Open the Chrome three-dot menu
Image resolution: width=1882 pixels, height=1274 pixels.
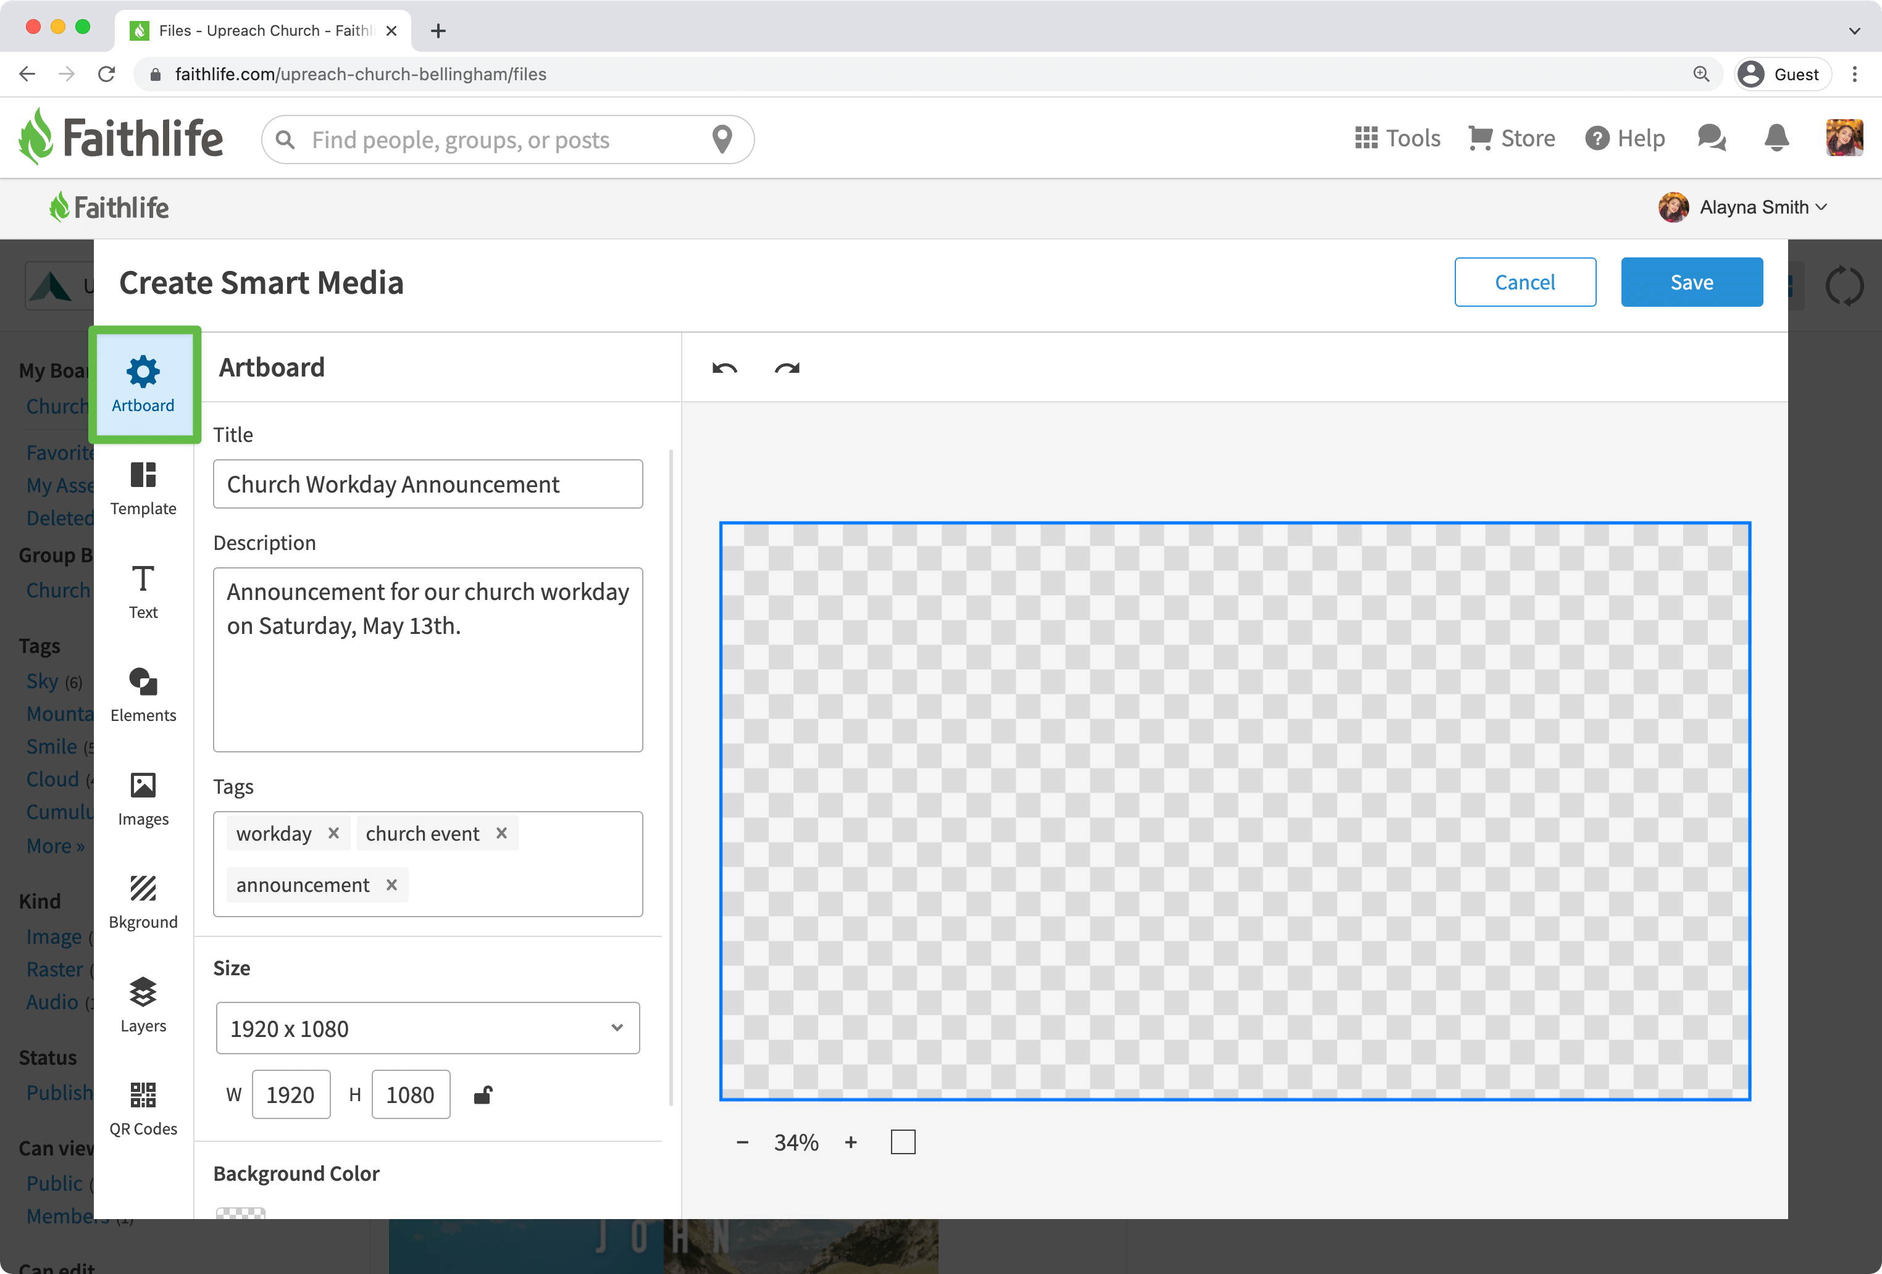tap(1854, 73)
